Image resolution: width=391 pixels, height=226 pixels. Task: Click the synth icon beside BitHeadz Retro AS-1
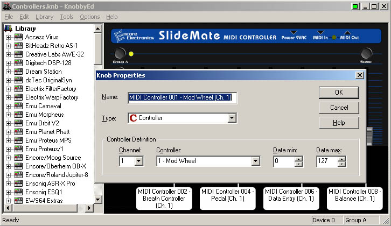18,46
